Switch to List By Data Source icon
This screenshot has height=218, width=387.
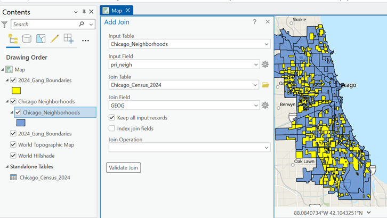tap(27, 39)
